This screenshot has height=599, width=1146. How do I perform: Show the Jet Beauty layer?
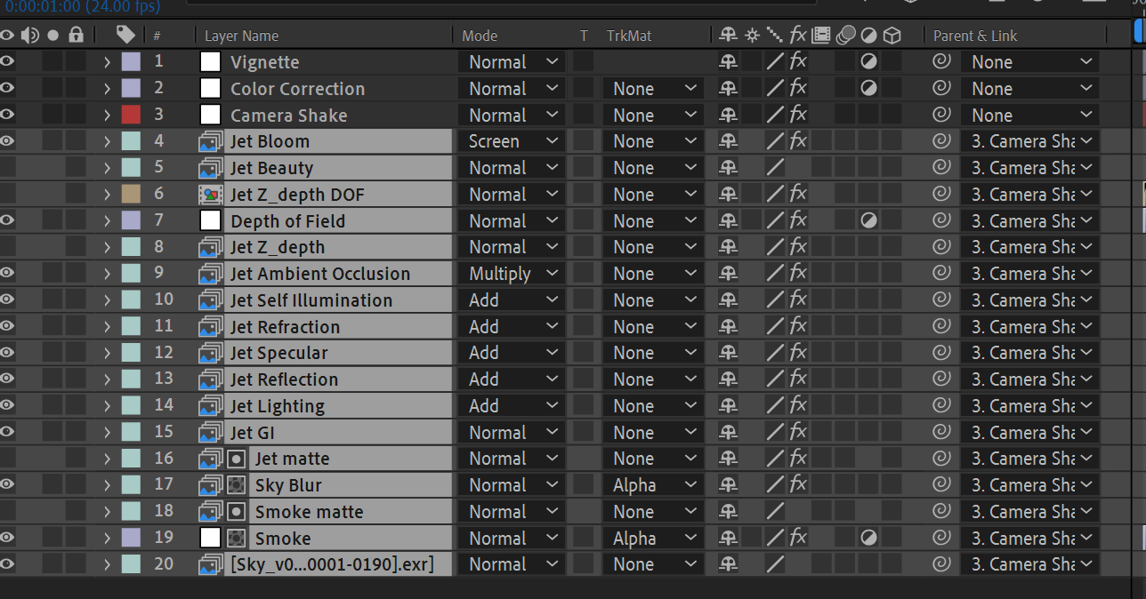click(x=8, y=168)
